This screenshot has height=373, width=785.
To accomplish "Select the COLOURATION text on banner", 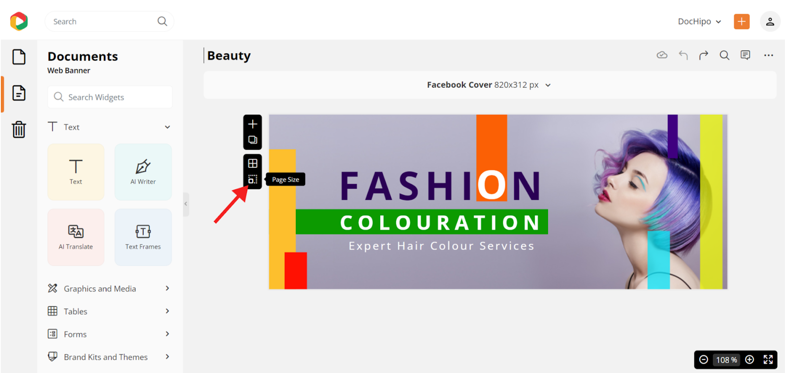I will (441, 222).
